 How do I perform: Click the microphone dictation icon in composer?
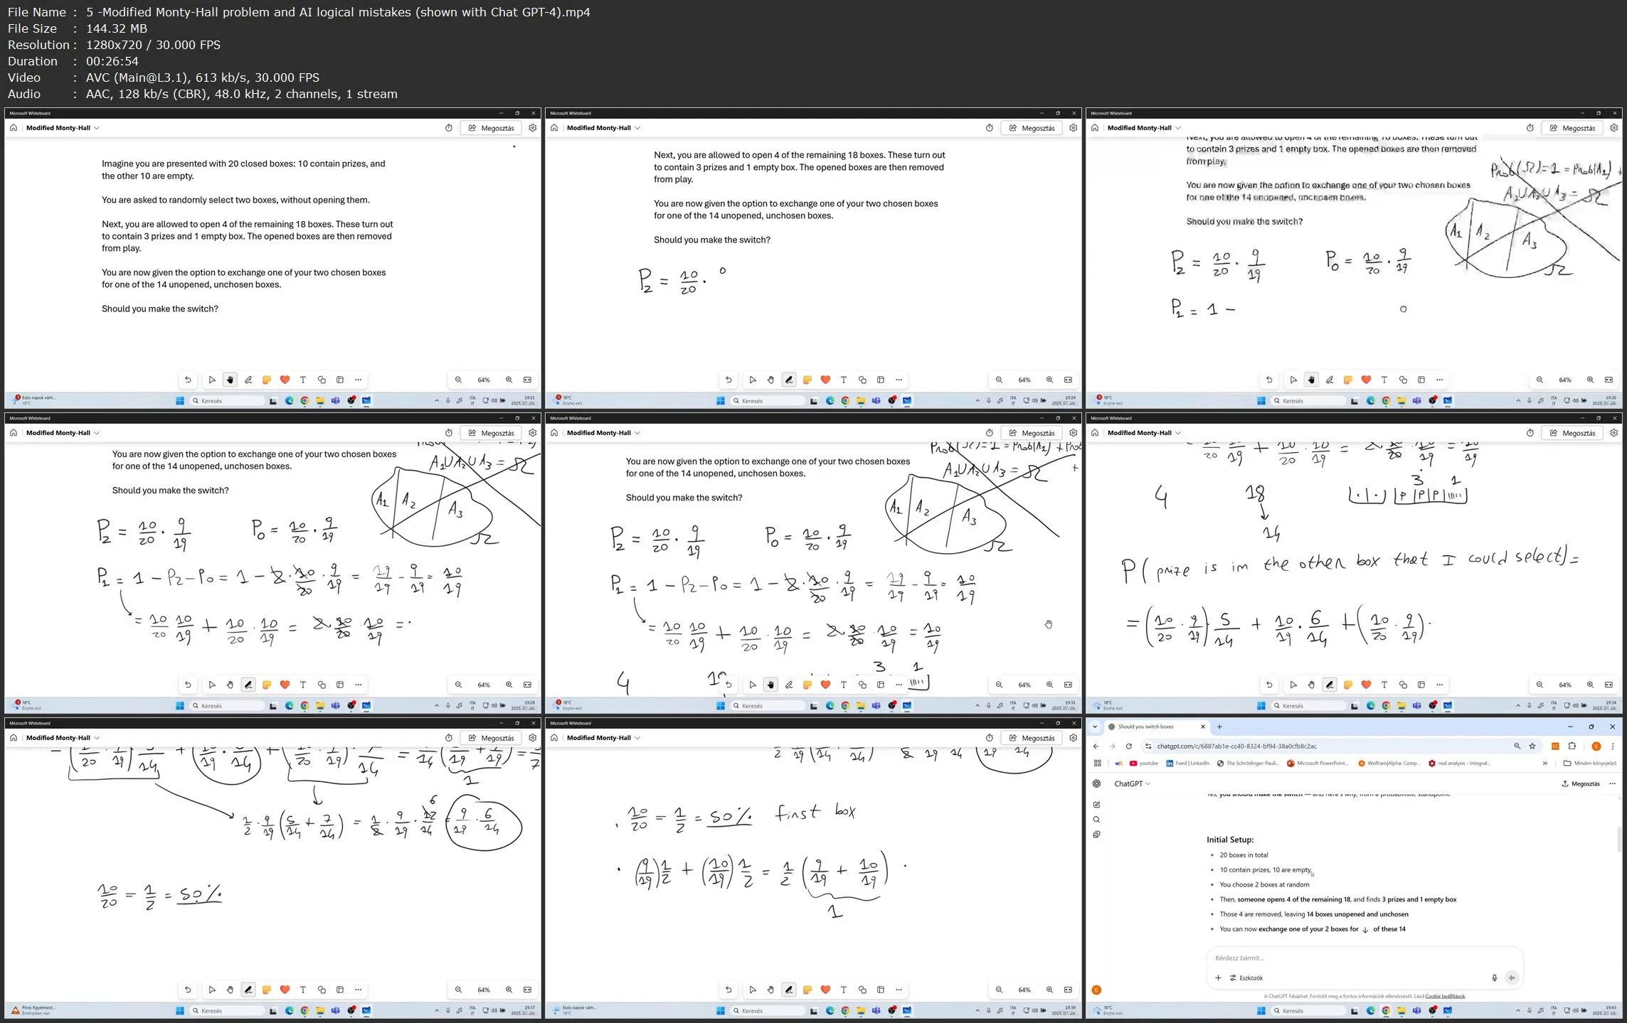pos(1494,978)
